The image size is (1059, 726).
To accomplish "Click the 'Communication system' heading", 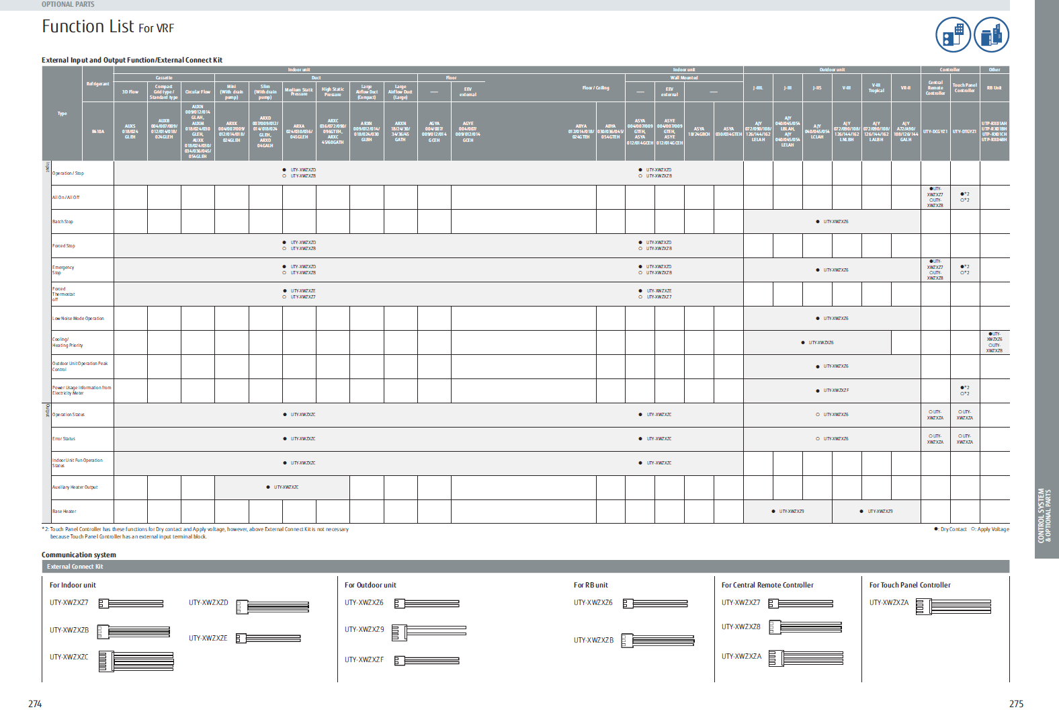I will click(x=79, y=555).
